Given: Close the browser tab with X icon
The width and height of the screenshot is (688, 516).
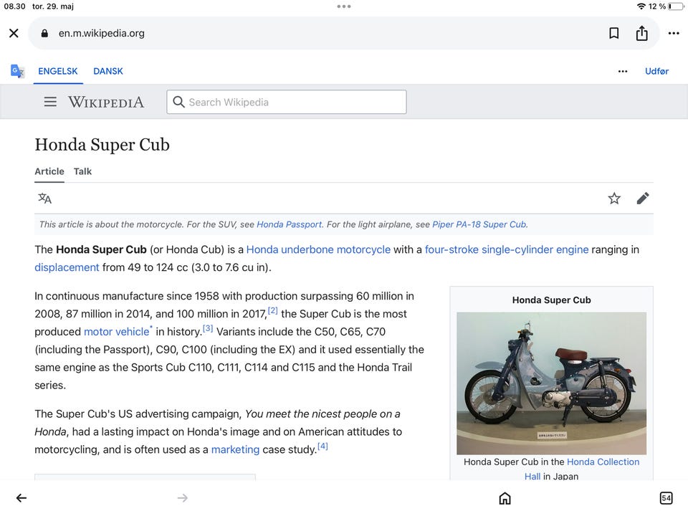Looking at the screenshot, I should tap(14, 33).
